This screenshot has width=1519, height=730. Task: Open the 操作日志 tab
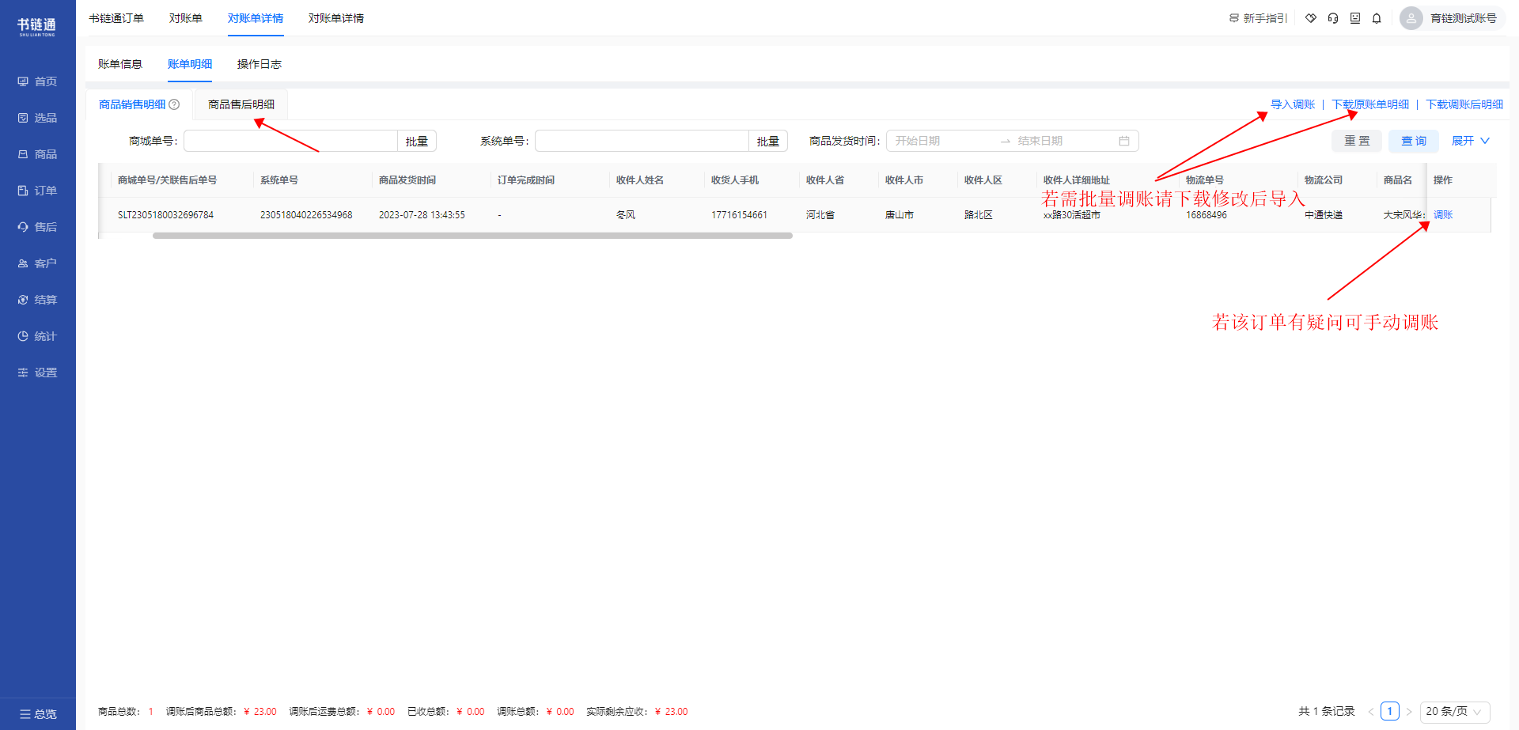tap(259, 64)
